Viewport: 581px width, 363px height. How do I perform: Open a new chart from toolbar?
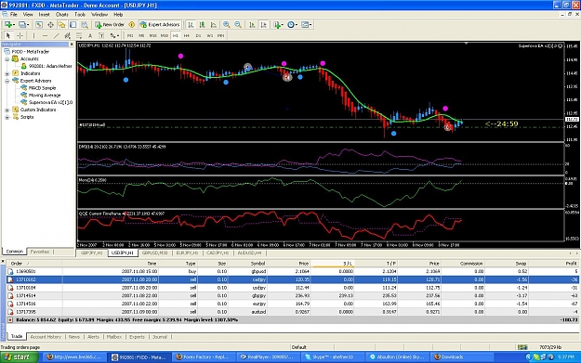coord(7,24)
